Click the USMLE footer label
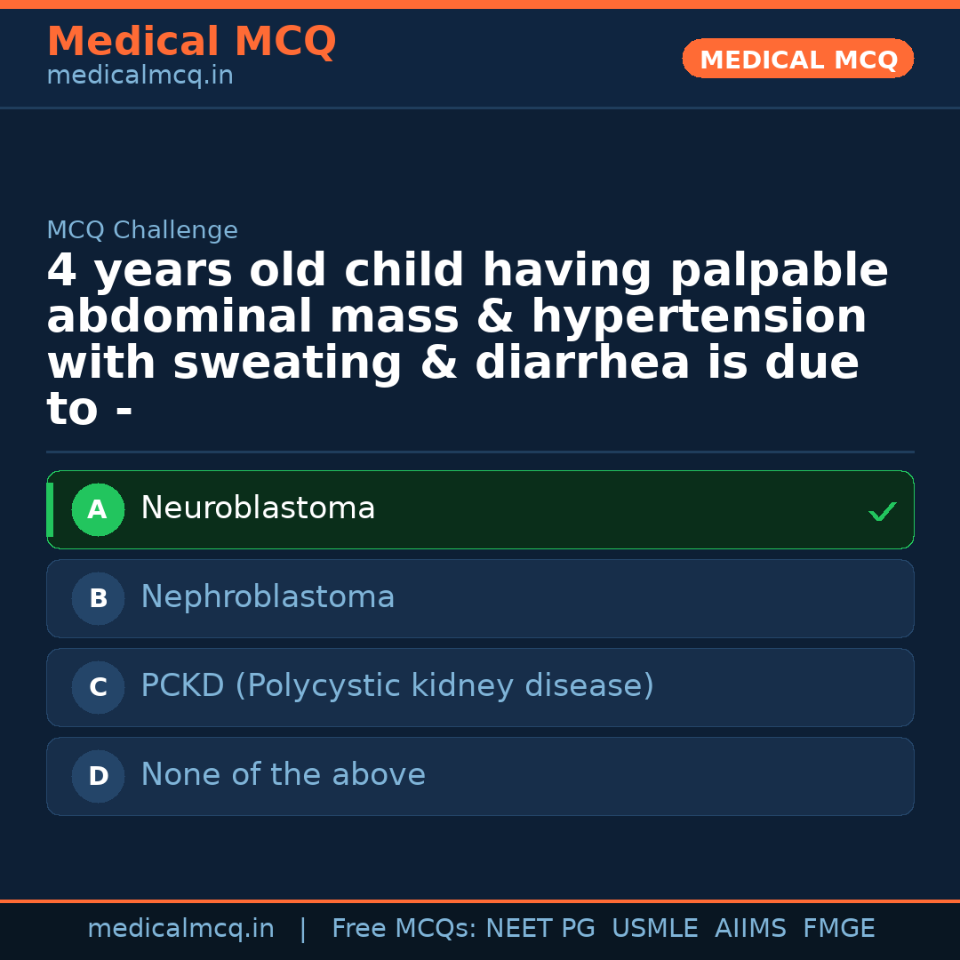The width and height of the screenshot is (960, 960). tap(654, 929)
